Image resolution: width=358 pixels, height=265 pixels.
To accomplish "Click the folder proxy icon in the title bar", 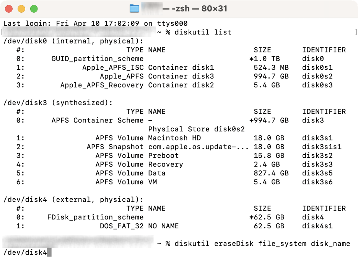I will point(135,8).
